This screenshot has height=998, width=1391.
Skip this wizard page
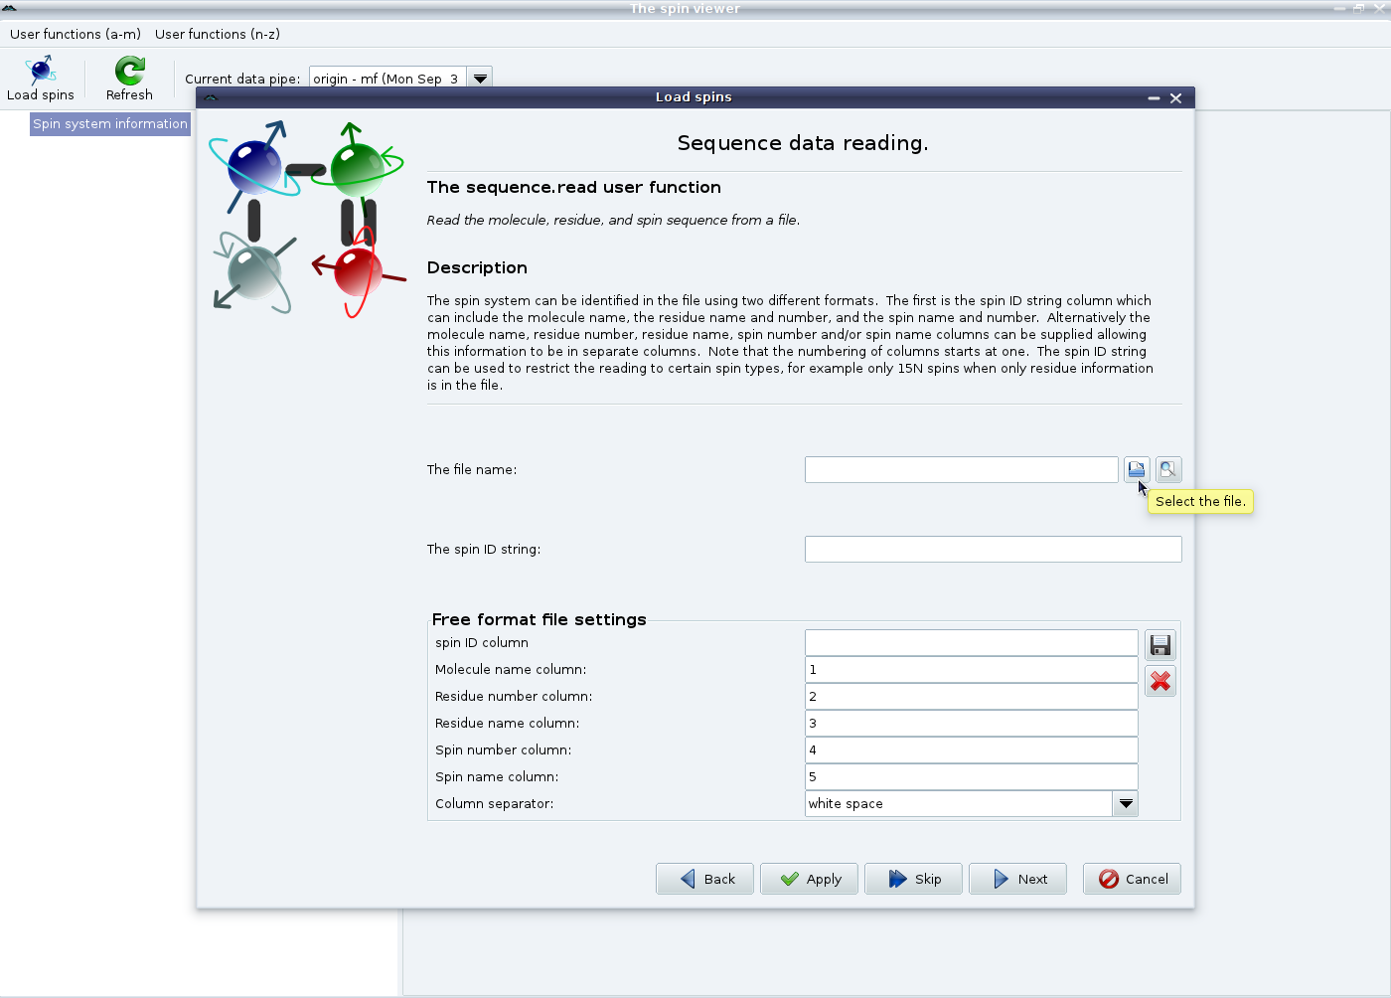click(x=913, y=879)
